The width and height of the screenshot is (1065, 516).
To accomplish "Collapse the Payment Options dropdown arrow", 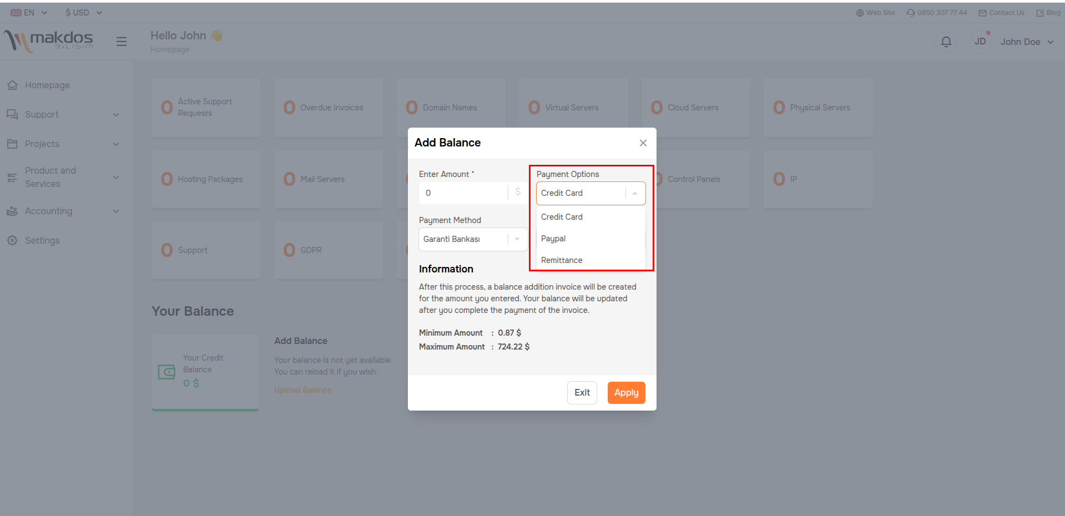I will coord(635,193).
